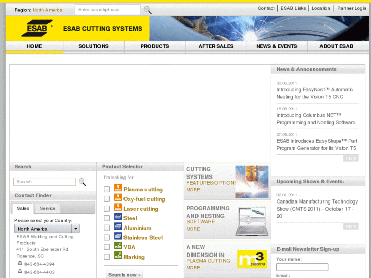Click the fax icon beside 843-664-4403
This screenshot has width=371, height=278.
[x=20, y=271]
